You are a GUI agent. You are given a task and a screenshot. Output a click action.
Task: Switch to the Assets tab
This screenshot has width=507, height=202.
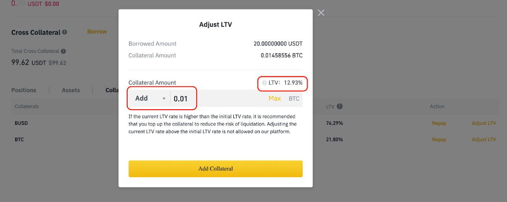click(71, 90)
